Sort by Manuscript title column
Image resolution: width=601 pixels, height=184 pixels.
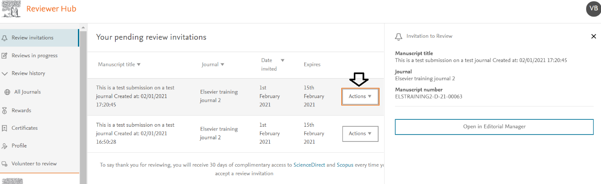[x=119, y=64]
